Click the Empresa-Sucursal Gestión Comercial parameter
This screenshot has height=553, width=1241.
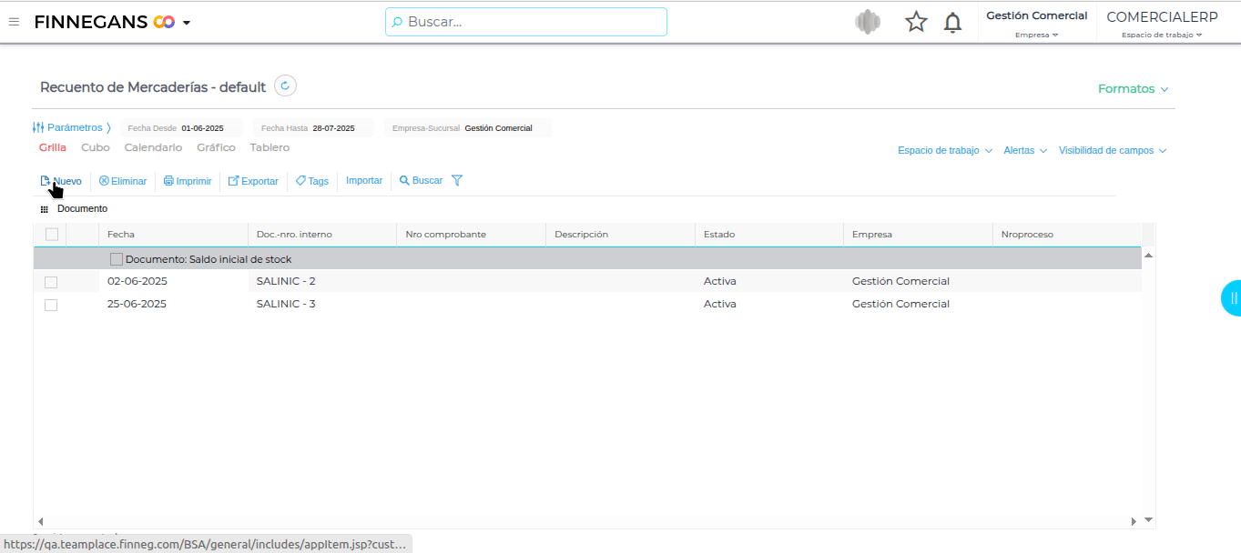point(467,128)
